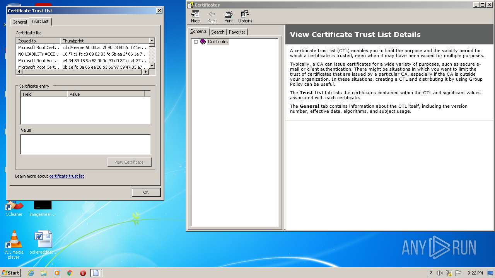Select the Trust List tab
This screenshot has height=278, width=495.
(x=40, y=21)
